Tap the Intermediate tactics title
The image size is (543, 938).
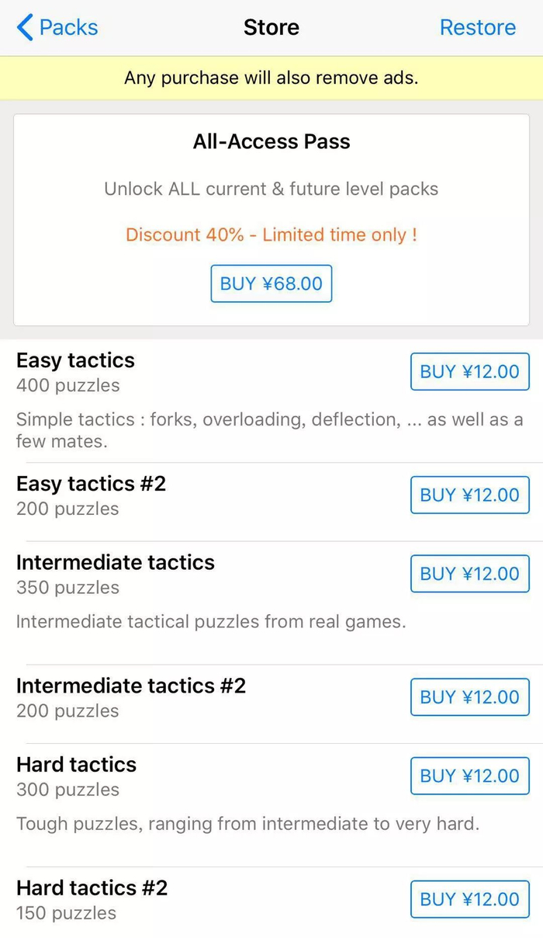point(115,562)
